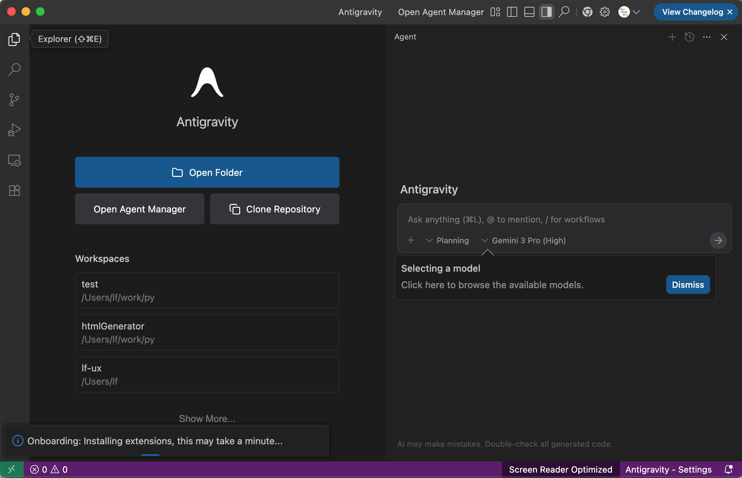The height and width of the screenshot is (478, 742).
Task: Toggle the bottom panel layout button
Action: tap(529, 12)
